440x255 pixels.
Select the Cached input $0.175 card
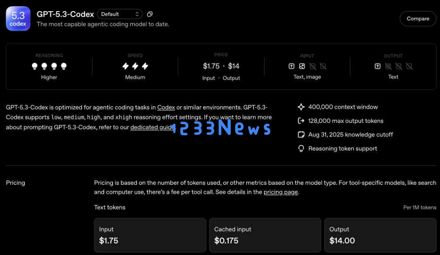tap(265, 235)
